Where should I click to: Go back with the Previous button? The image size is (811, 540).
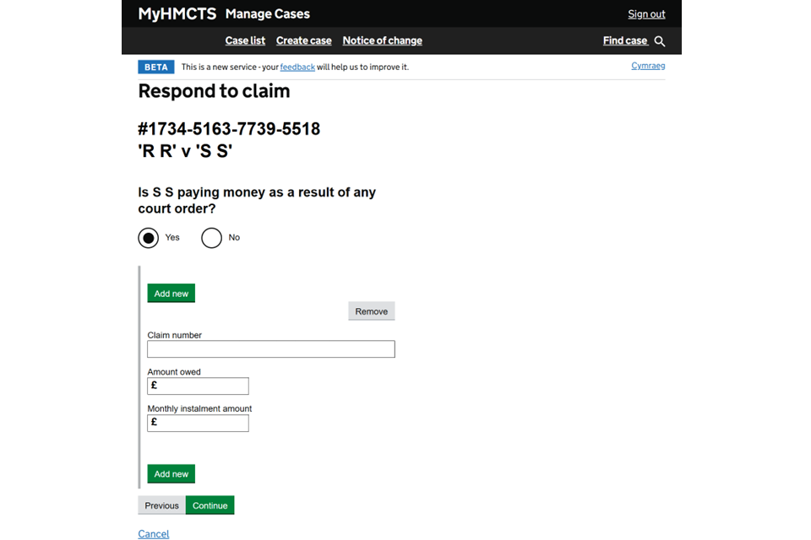click(x=161, y=505)
